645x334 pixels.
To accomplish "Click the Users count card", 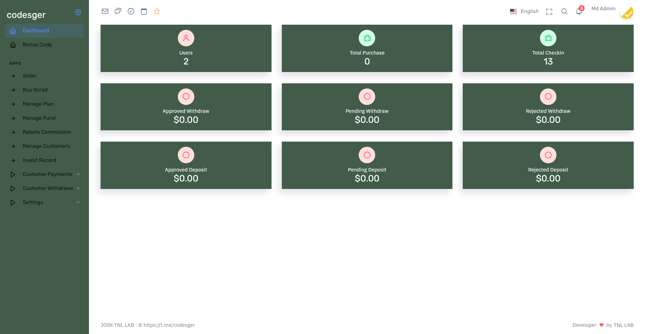I will pyautogui.click(x=186, y=48).
